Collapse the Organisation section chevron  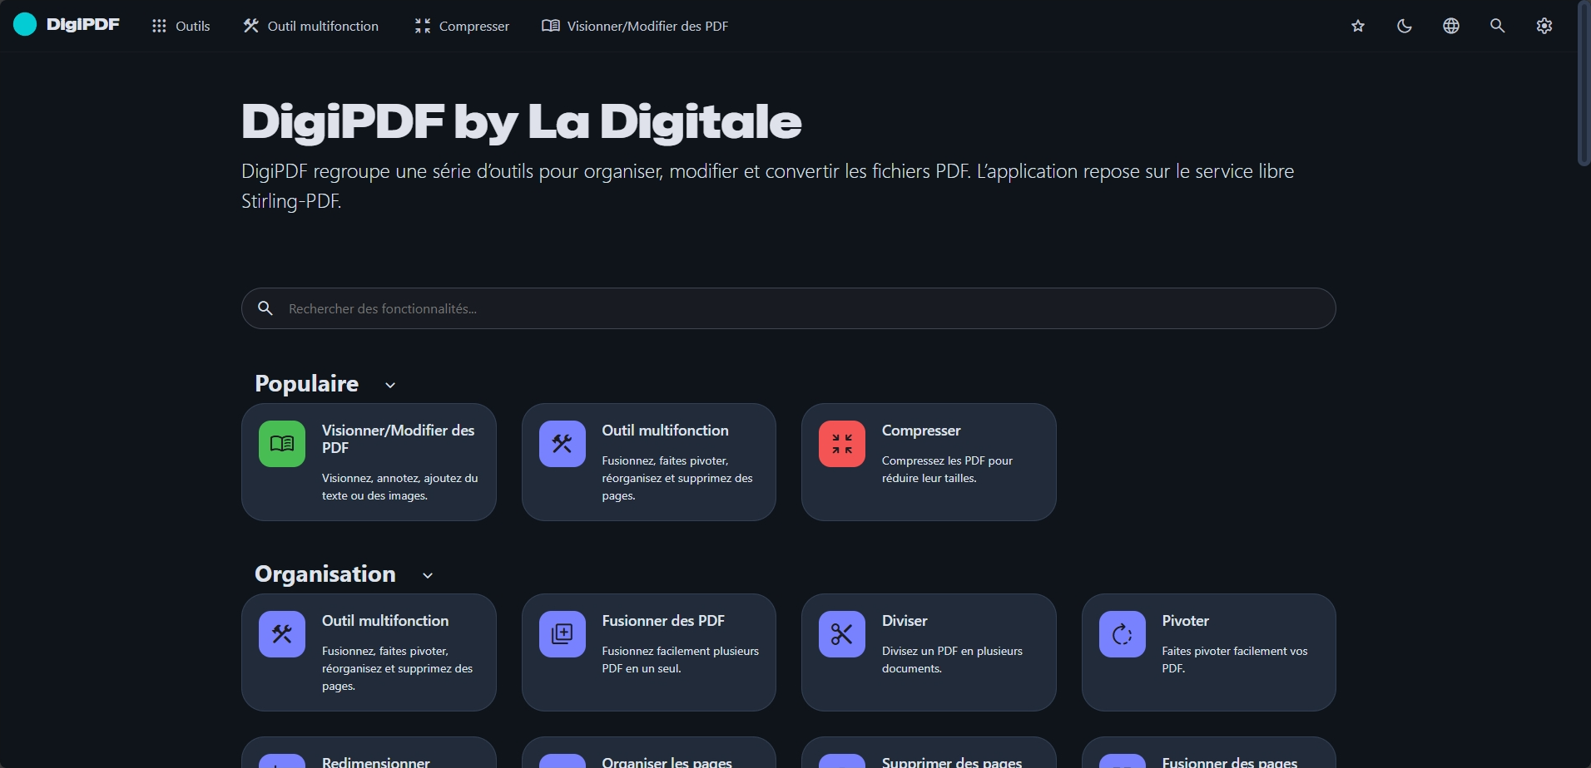click(x=428, y=575)
